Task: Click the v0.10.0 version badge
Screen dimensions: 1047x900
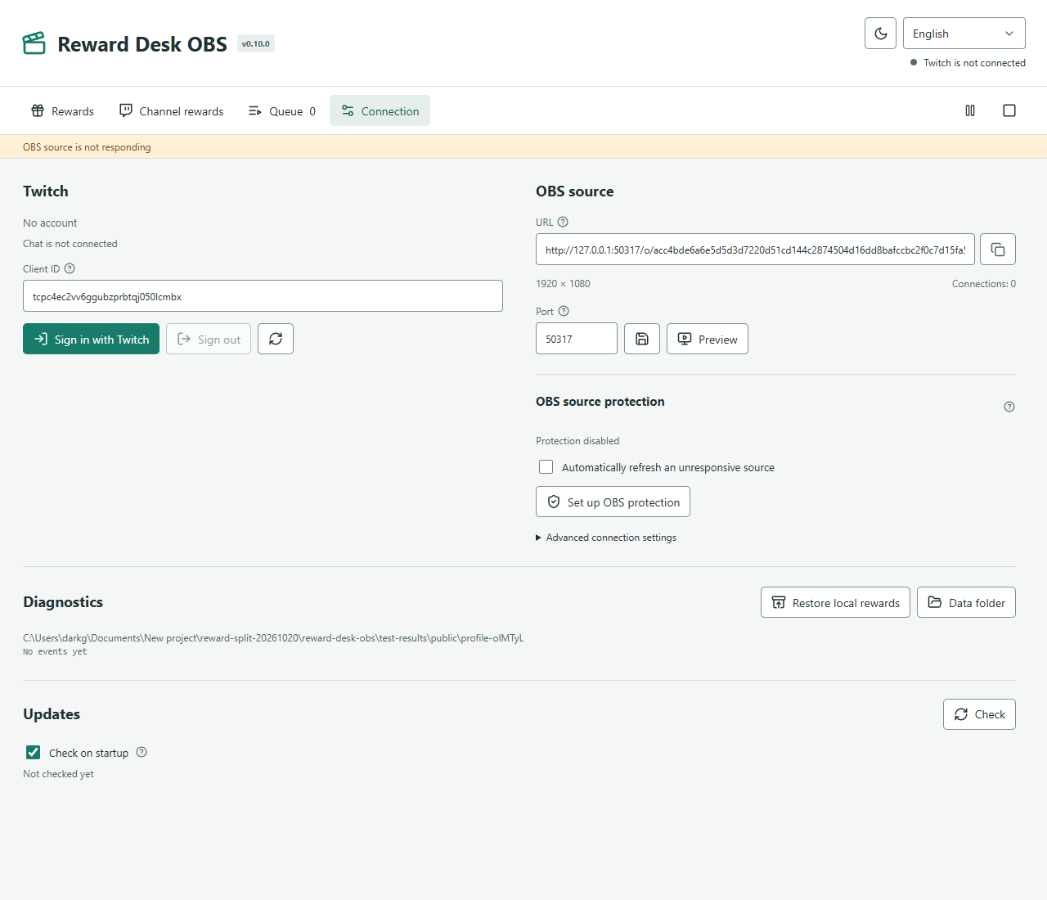Action: click(x=256, y=44)
